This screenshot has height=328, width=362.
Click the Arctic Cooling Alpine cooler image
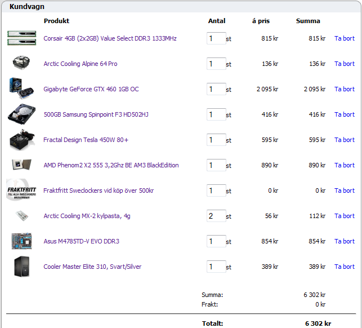[x=21, y=64]
